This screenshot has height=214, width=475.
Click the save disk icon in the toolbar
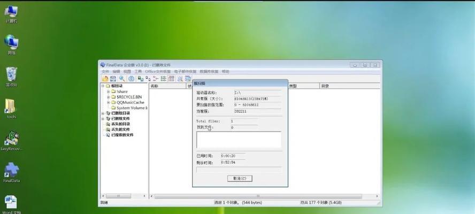click(x=113, y=79)
